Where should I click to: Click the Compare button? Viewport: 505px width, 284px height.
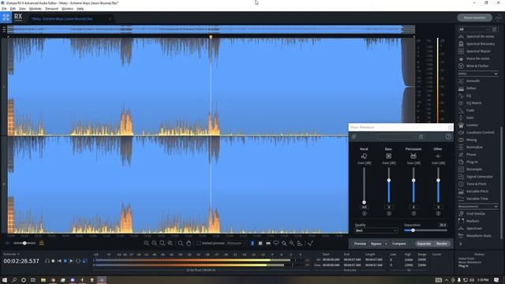[398, 244]
